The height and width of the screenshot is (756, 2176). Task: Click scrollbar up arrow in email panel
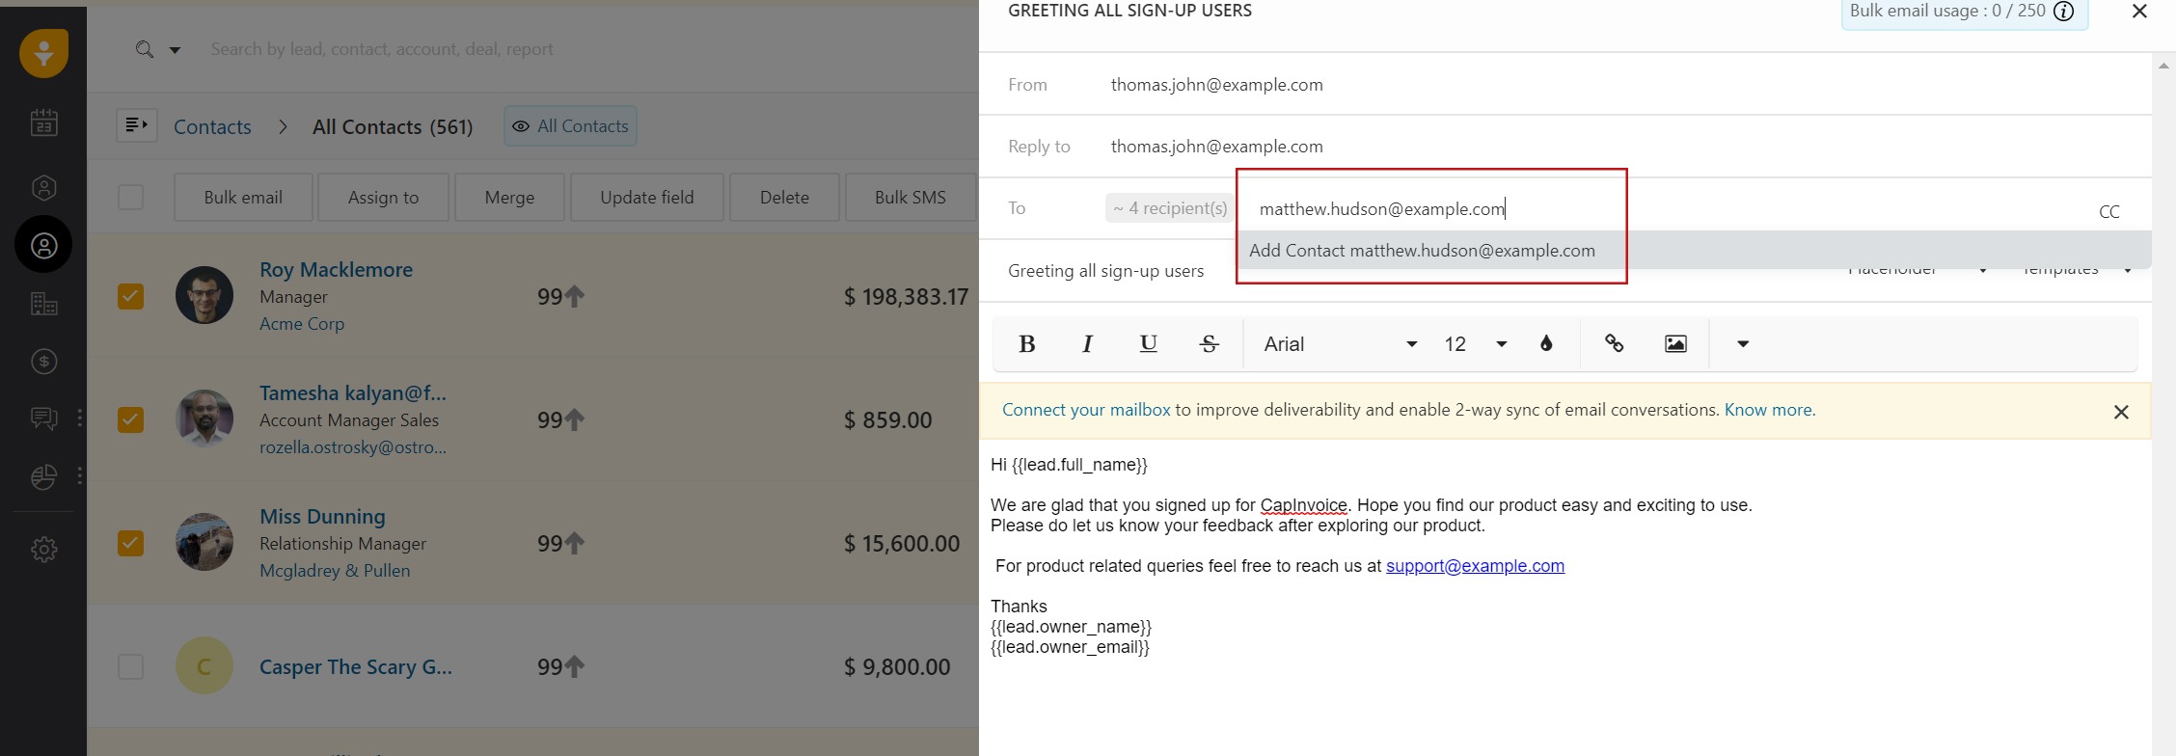2163,66
